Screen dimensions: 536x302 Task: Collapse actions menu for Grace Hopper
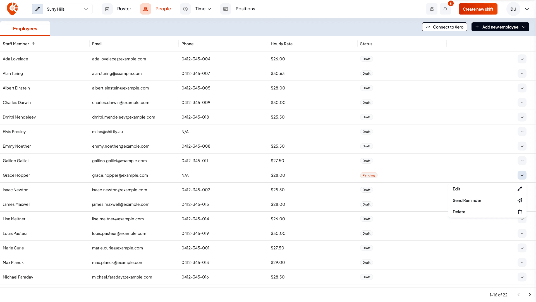coord(522,175)
